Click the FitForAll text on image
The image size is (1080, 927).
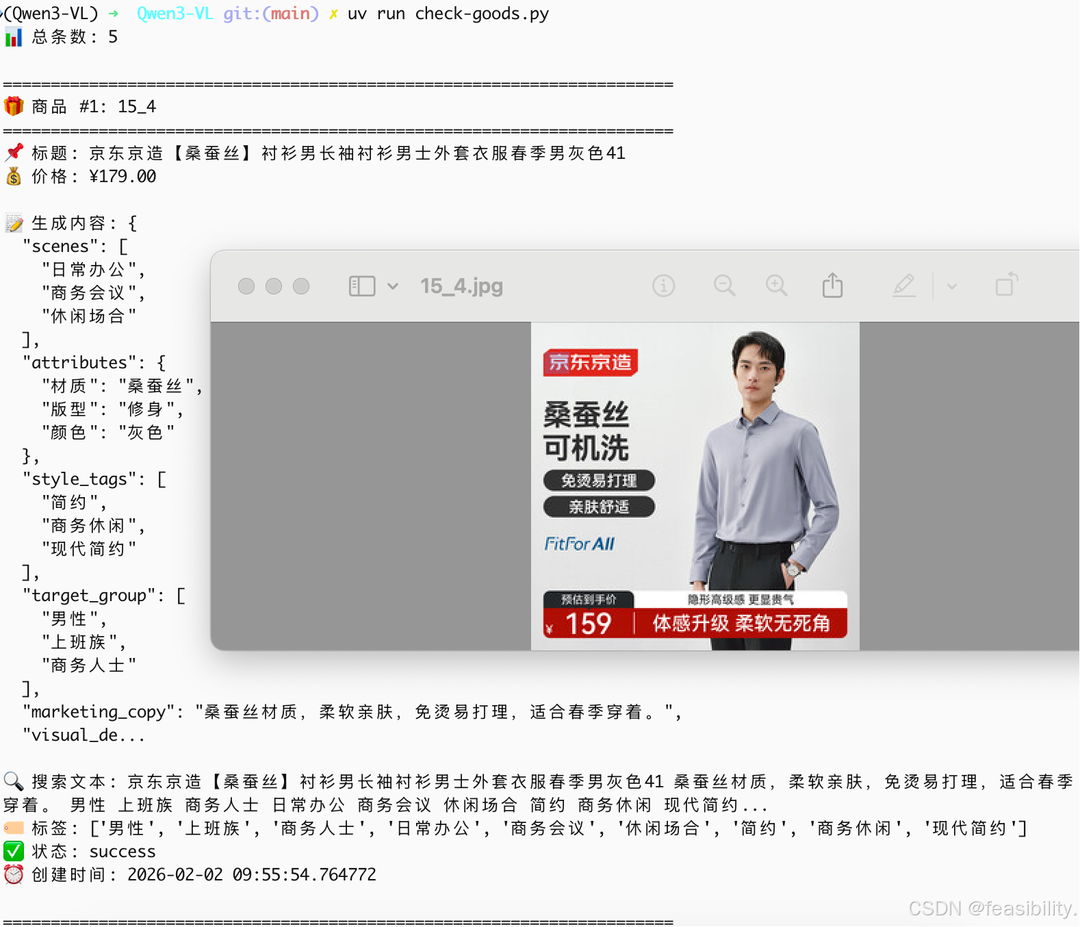[580, 544]
